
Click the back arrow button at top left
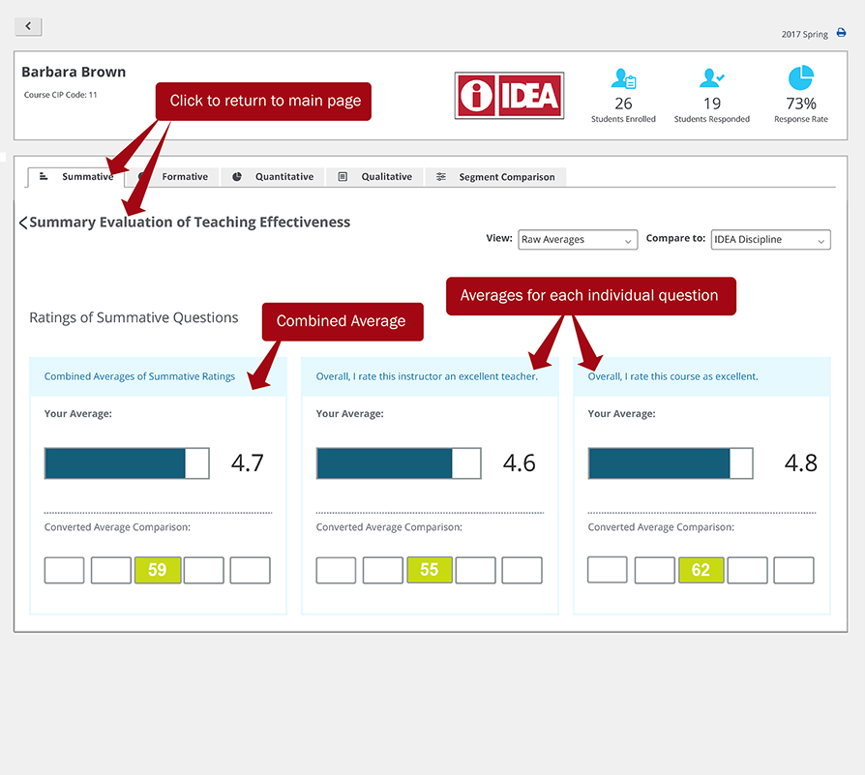click(28, 27)
